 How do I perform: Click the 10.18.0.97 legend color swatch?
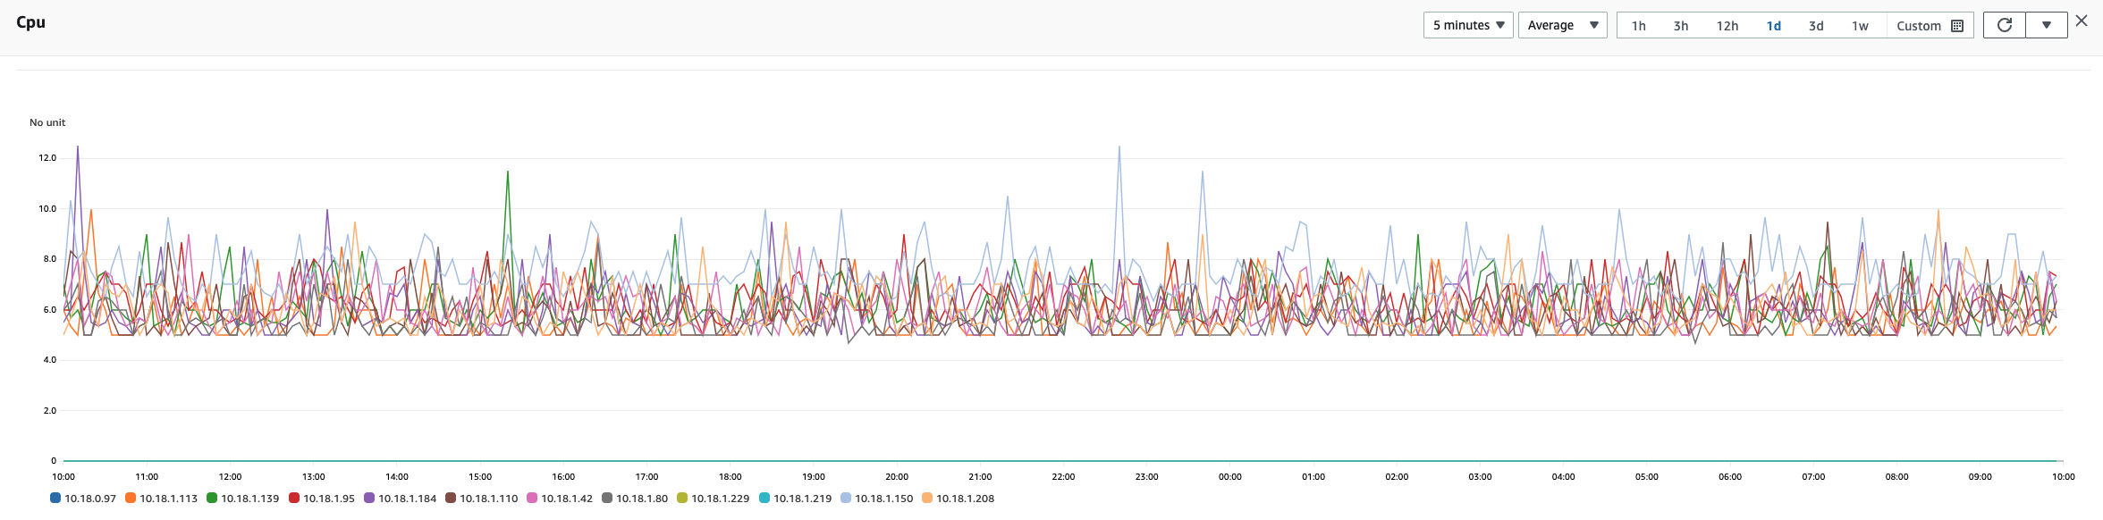[55, 498]
